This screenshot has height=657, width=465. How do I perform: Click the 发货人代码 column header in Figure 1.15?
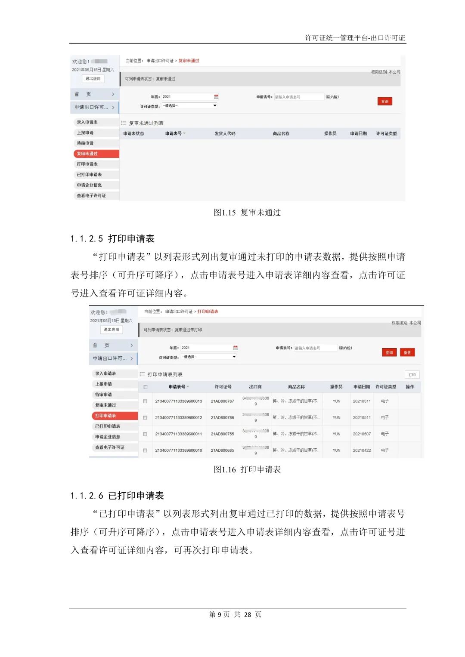tap(225, 134)
